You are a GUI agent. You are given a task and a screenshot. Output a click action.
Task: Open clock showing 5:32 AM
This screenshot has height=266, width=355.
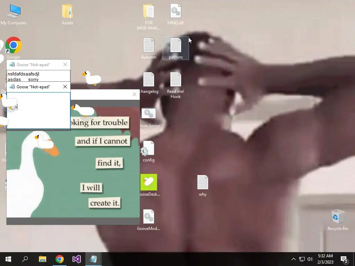(x=325, y=259)
